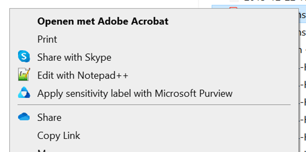Click the Notepad++ icon
Image resolution: width=306 pixels, height=152 pixels.
(24, 75)
